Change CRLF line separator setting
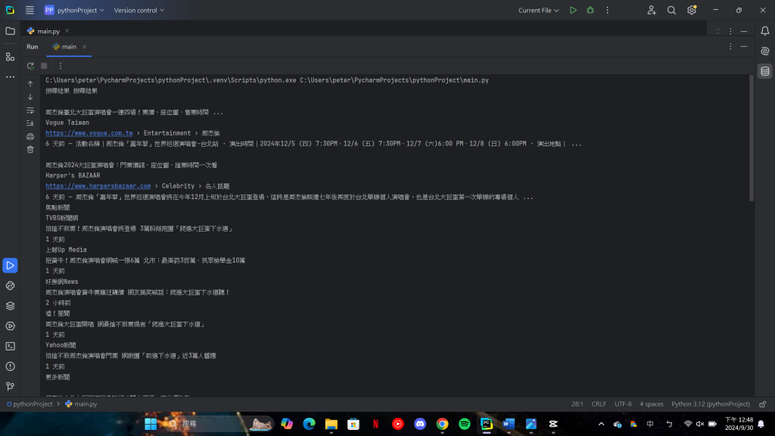This screenshot has height=436, width=775. tap(599, 404)
